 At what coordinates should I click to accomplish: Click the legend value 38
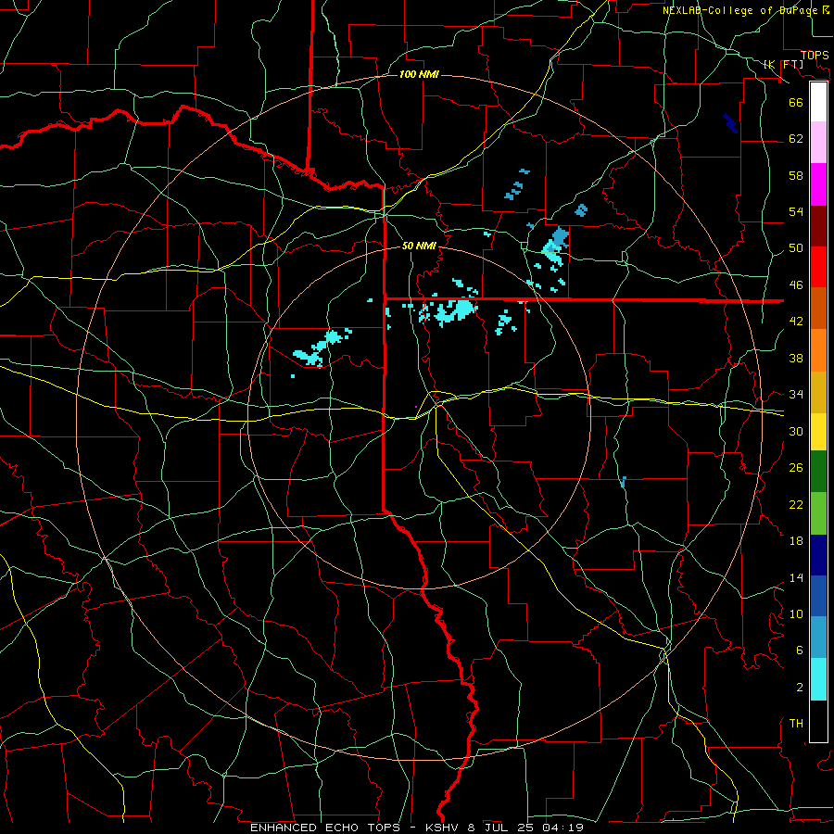(796, 358)
